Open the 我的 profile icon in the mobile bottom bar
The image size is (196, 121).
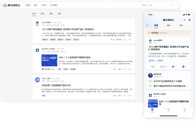pos(185,110)
